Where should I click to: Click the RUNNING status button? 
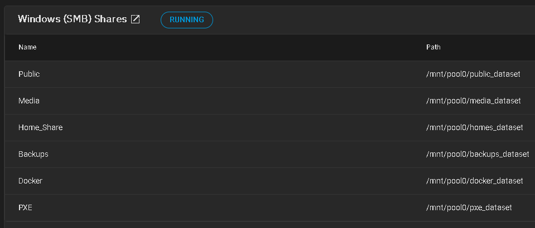[x=187, y=19]
